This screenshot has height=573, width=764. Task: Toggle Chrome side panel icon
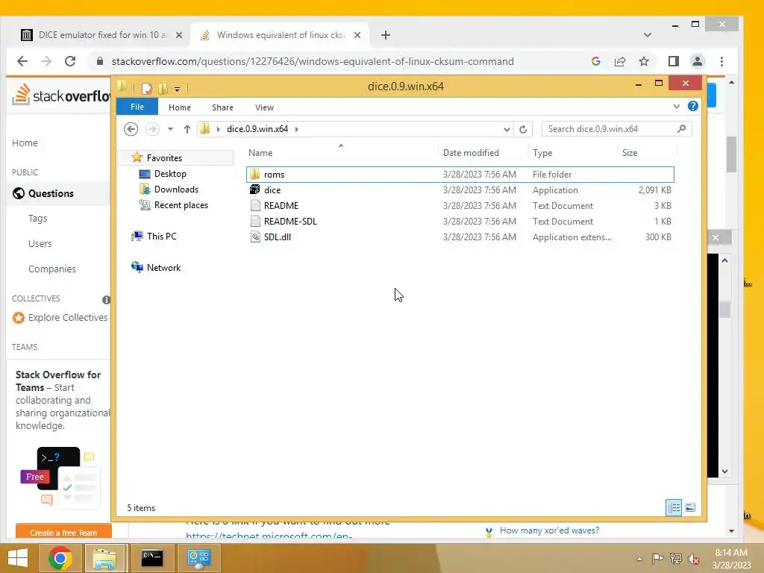point(674,61)
